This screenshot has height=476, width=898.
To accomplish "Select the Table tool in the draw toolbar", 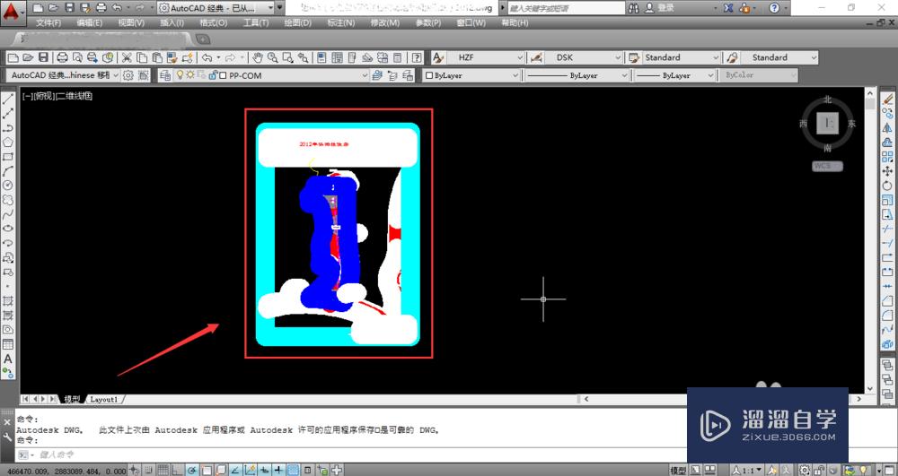I will (8, 344).
